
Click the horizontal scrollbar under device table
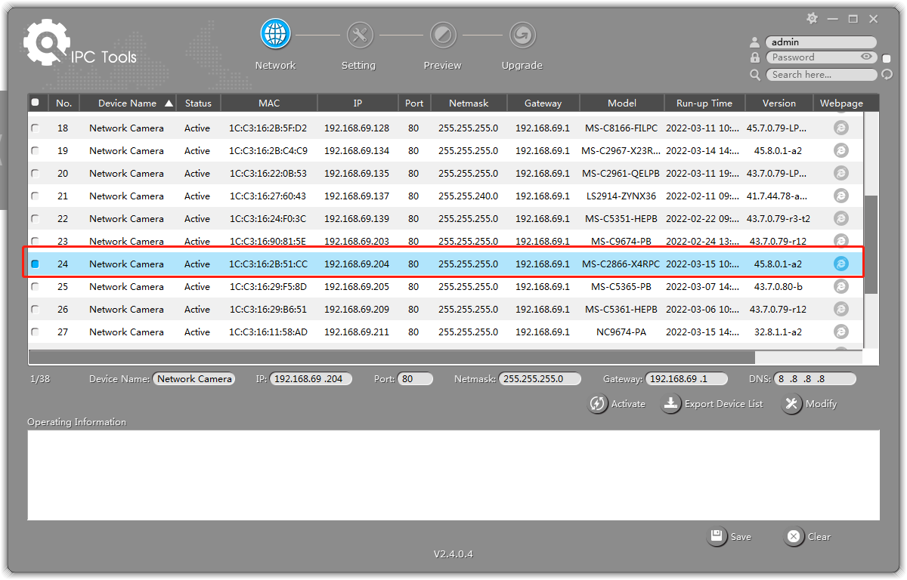(x=392, y=357)
